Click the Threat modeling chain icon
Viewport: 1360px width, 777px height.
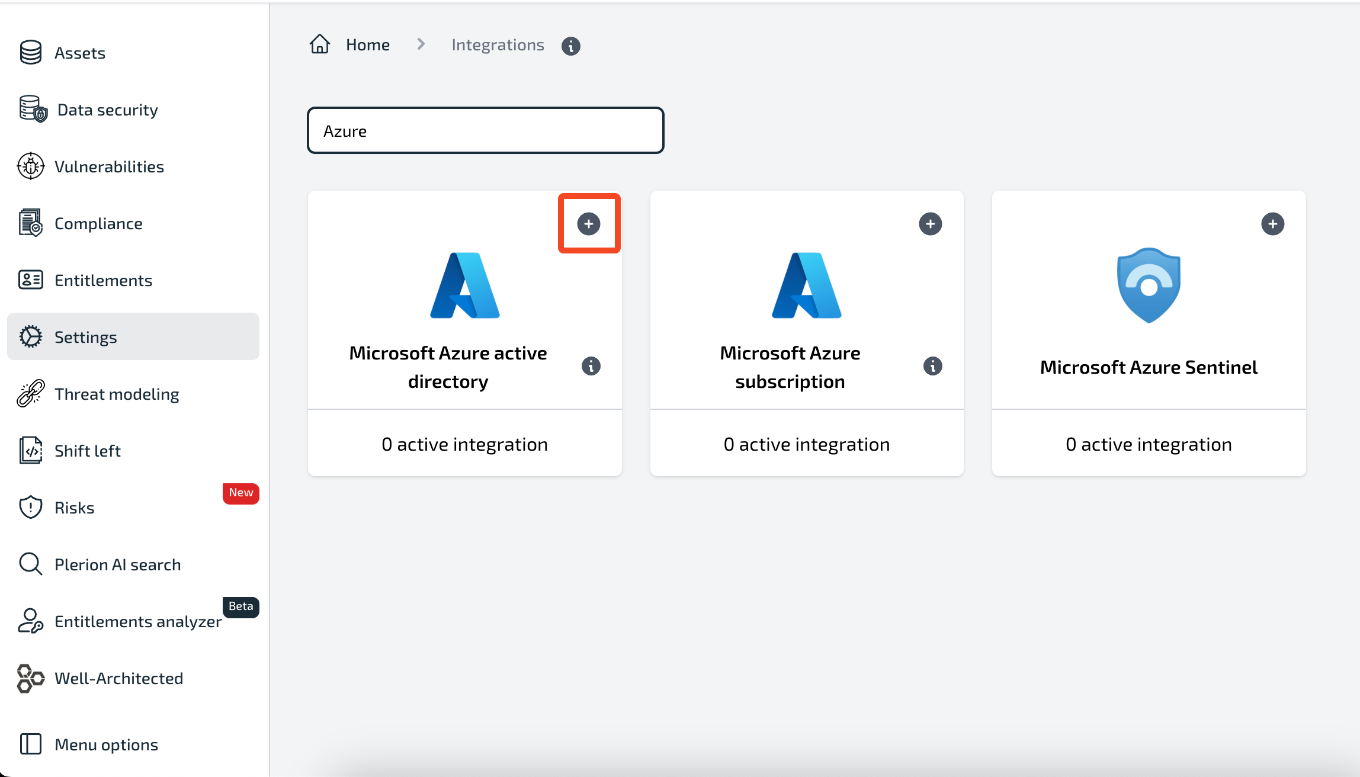coord(31,394)
